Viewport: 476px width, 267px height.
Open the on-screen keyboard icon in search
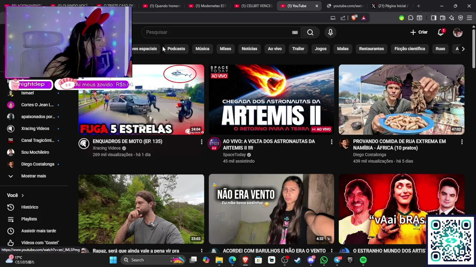click(x=295, y=32)
